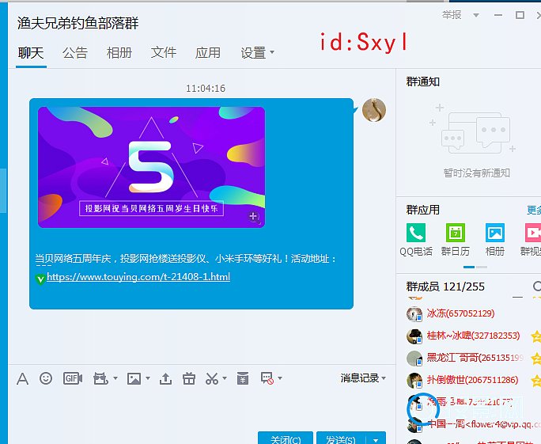Select member 桂林~冰啤(327182353)
Image resolution: width=541 pixels, height=444 pixels.
[x=473, y=336]
